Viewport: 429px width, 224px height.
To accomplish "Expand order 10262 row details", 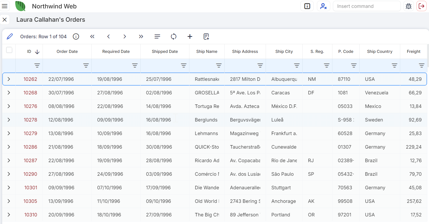I will click(x=9, y=79).
